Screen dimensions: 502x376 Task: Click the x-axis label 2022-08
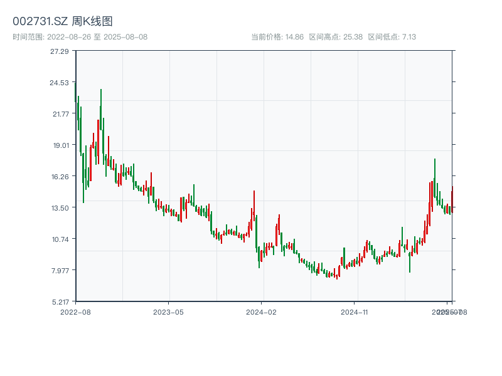(x=75, y=311)
